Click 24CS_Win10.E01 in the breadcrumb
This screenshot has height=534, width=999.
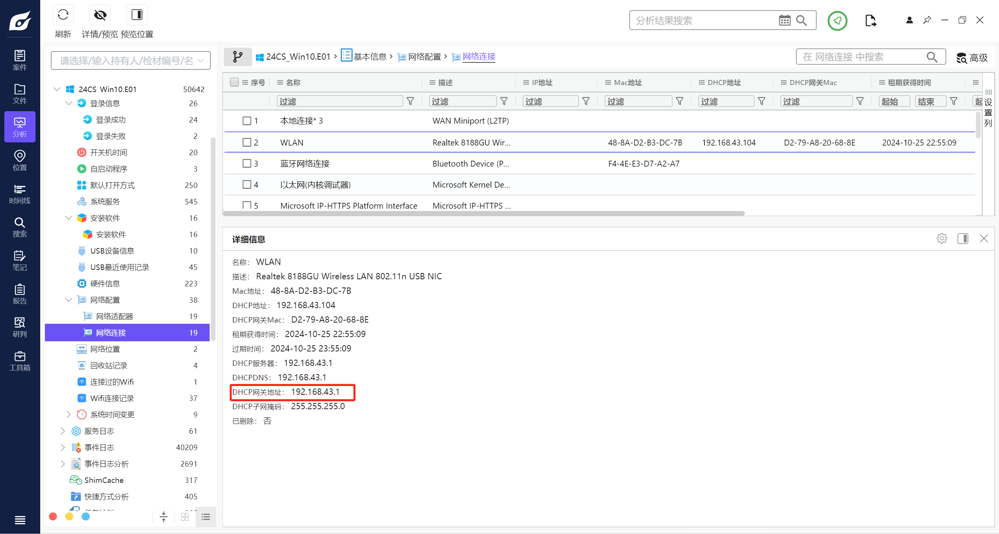[x=298, y=57]
